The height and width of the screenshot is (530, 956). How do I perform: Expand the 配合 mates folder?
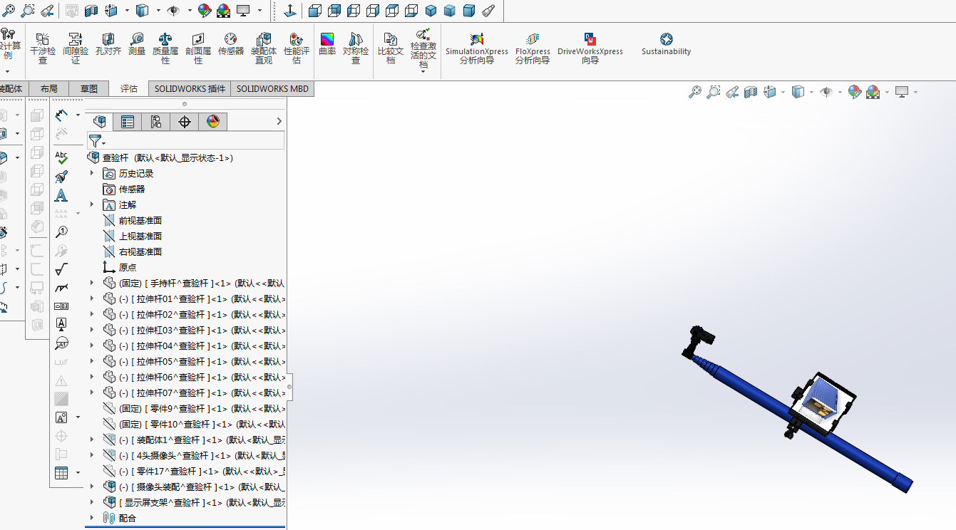pyautogui.click(x=91, y=518)
